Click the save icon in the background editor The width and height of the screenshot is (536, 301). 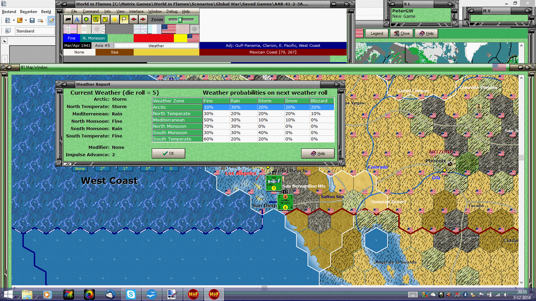coord(32,20)
